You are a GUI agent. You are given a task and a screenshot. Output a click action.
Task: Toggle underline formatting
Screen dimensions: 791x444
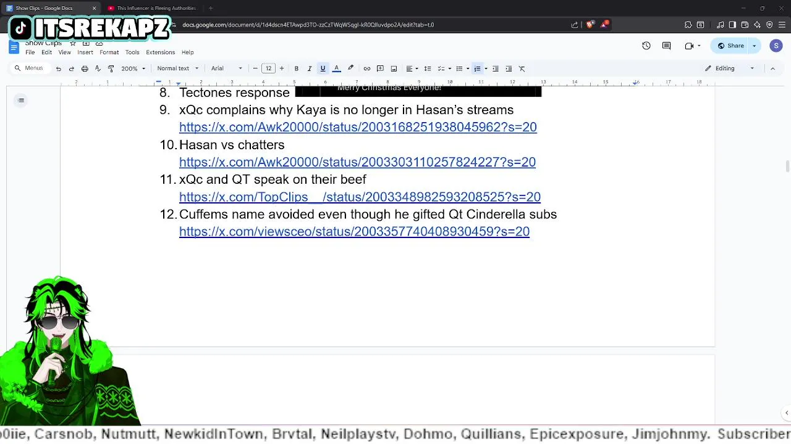click(323, 68)
